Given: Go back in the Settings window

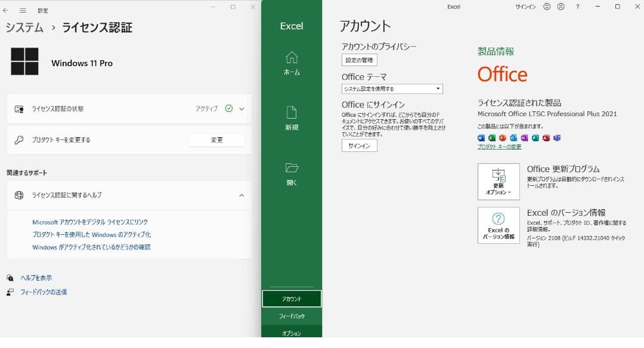Looking at the screenshot, I should coord(6,10).
